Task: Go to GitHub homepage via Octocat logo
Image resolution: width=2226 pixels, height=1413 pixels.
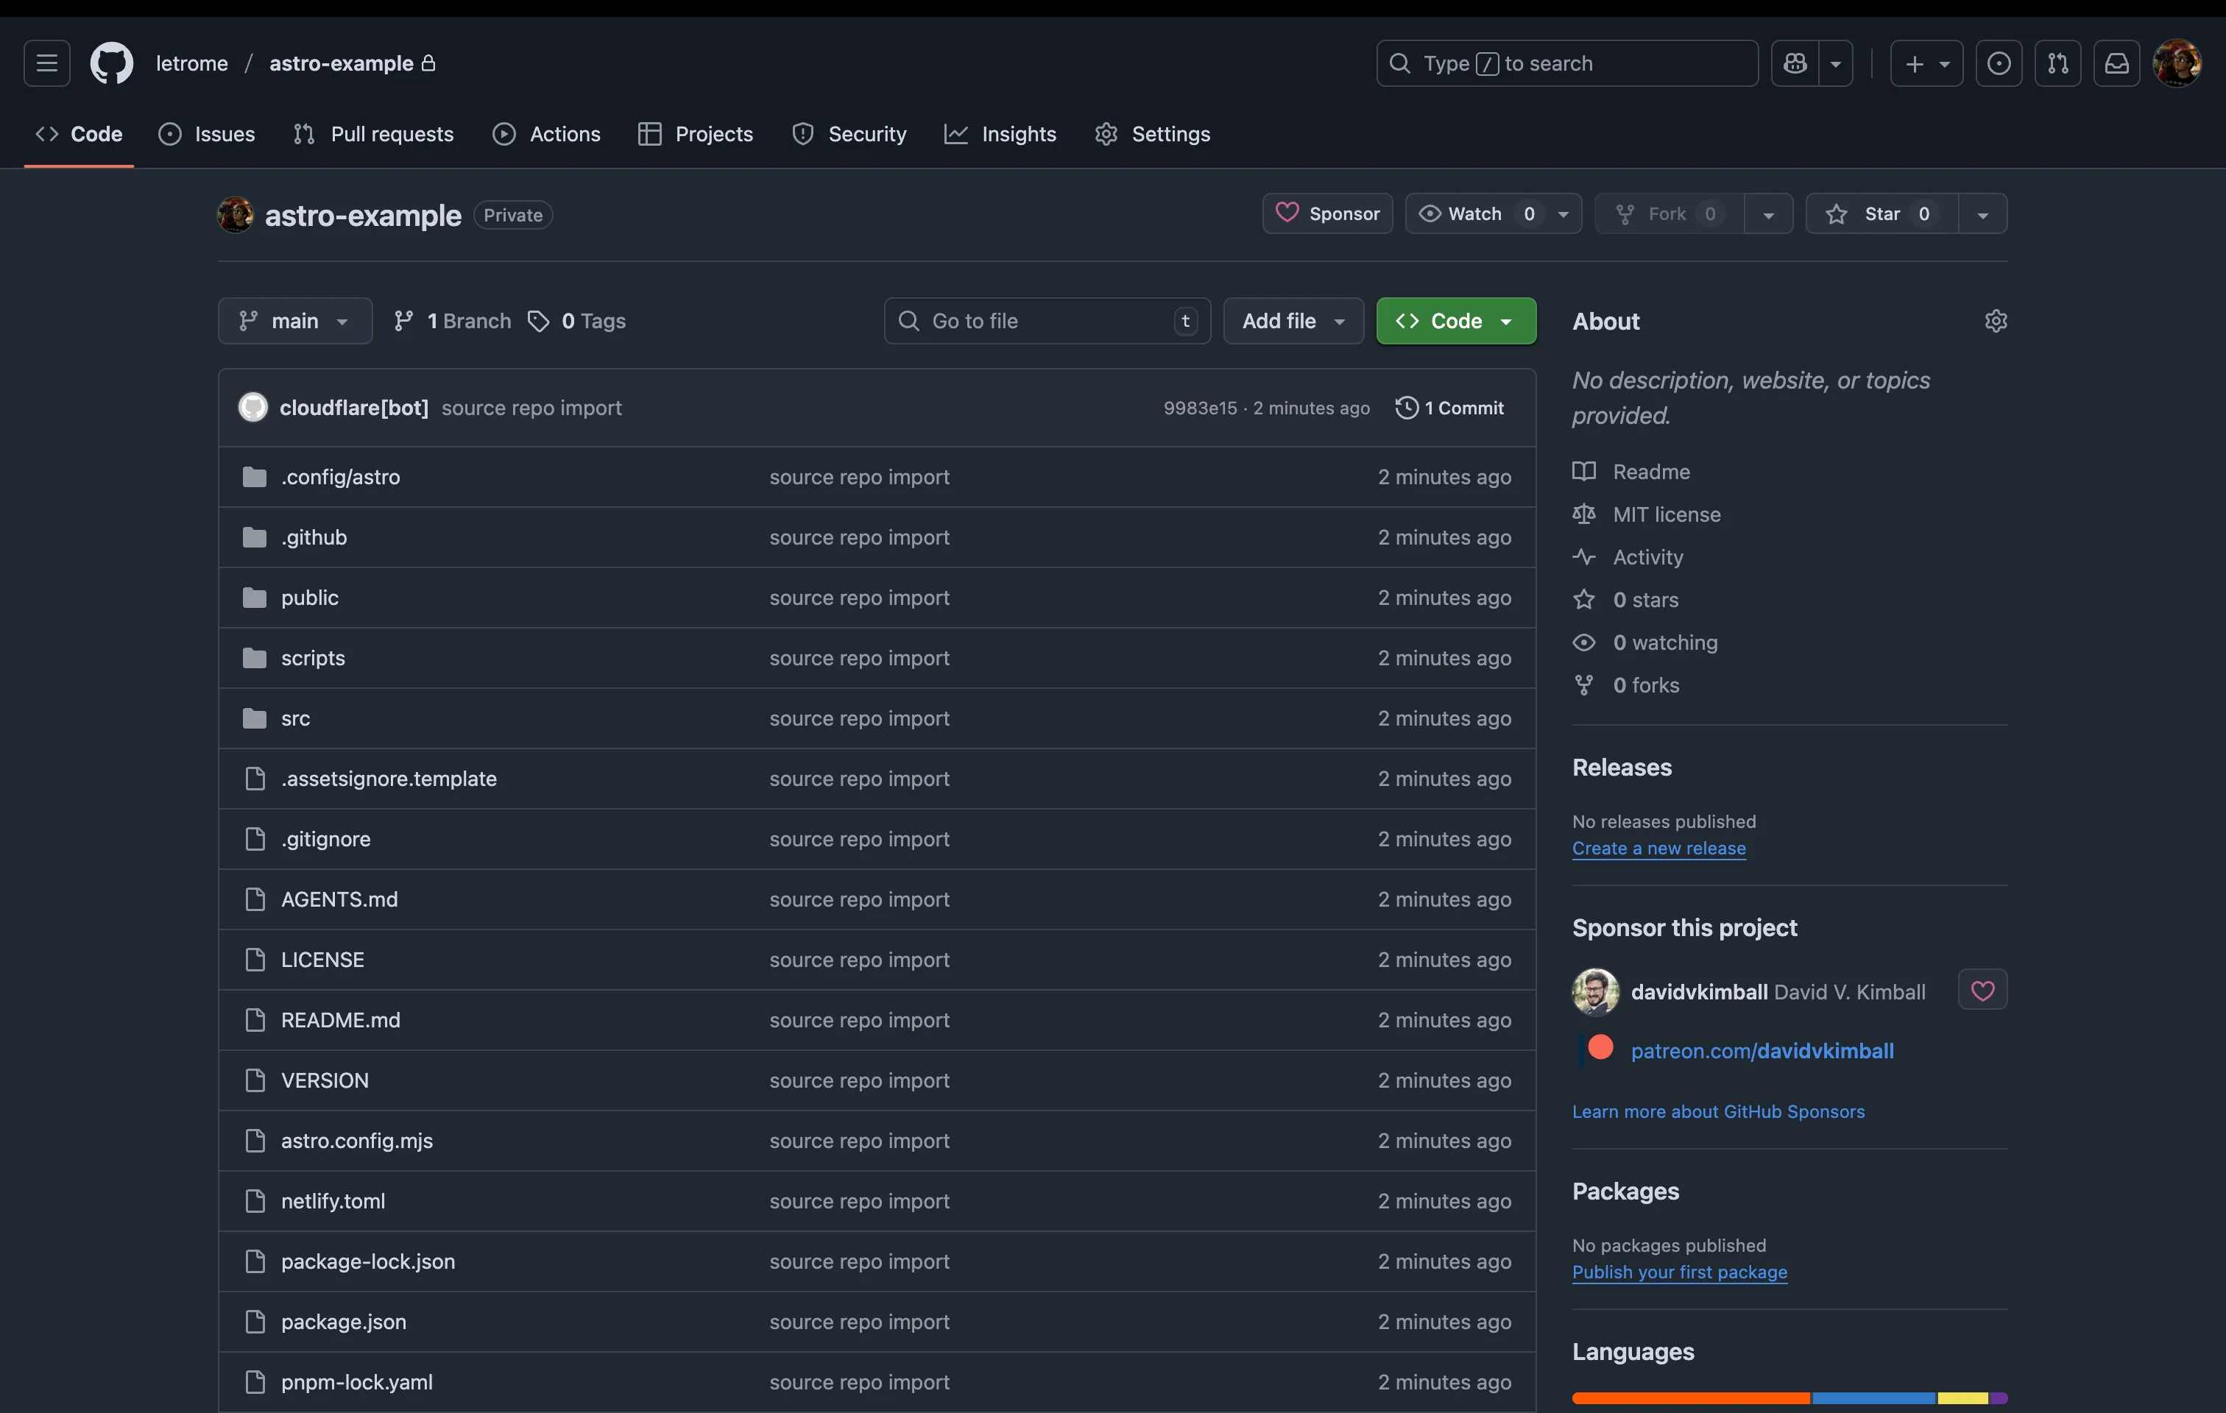Action: pos(111,63)
